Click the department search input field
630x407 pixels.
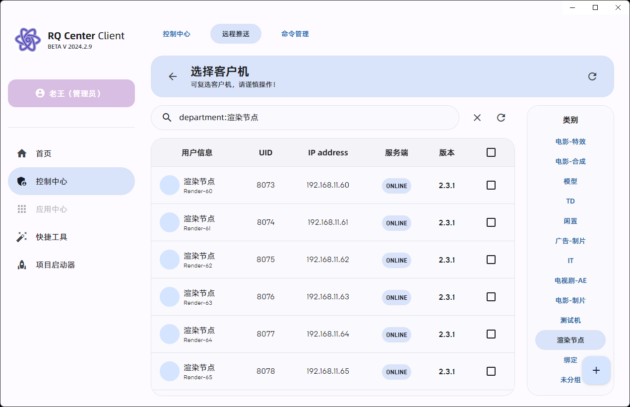click(x=313, y=118)
